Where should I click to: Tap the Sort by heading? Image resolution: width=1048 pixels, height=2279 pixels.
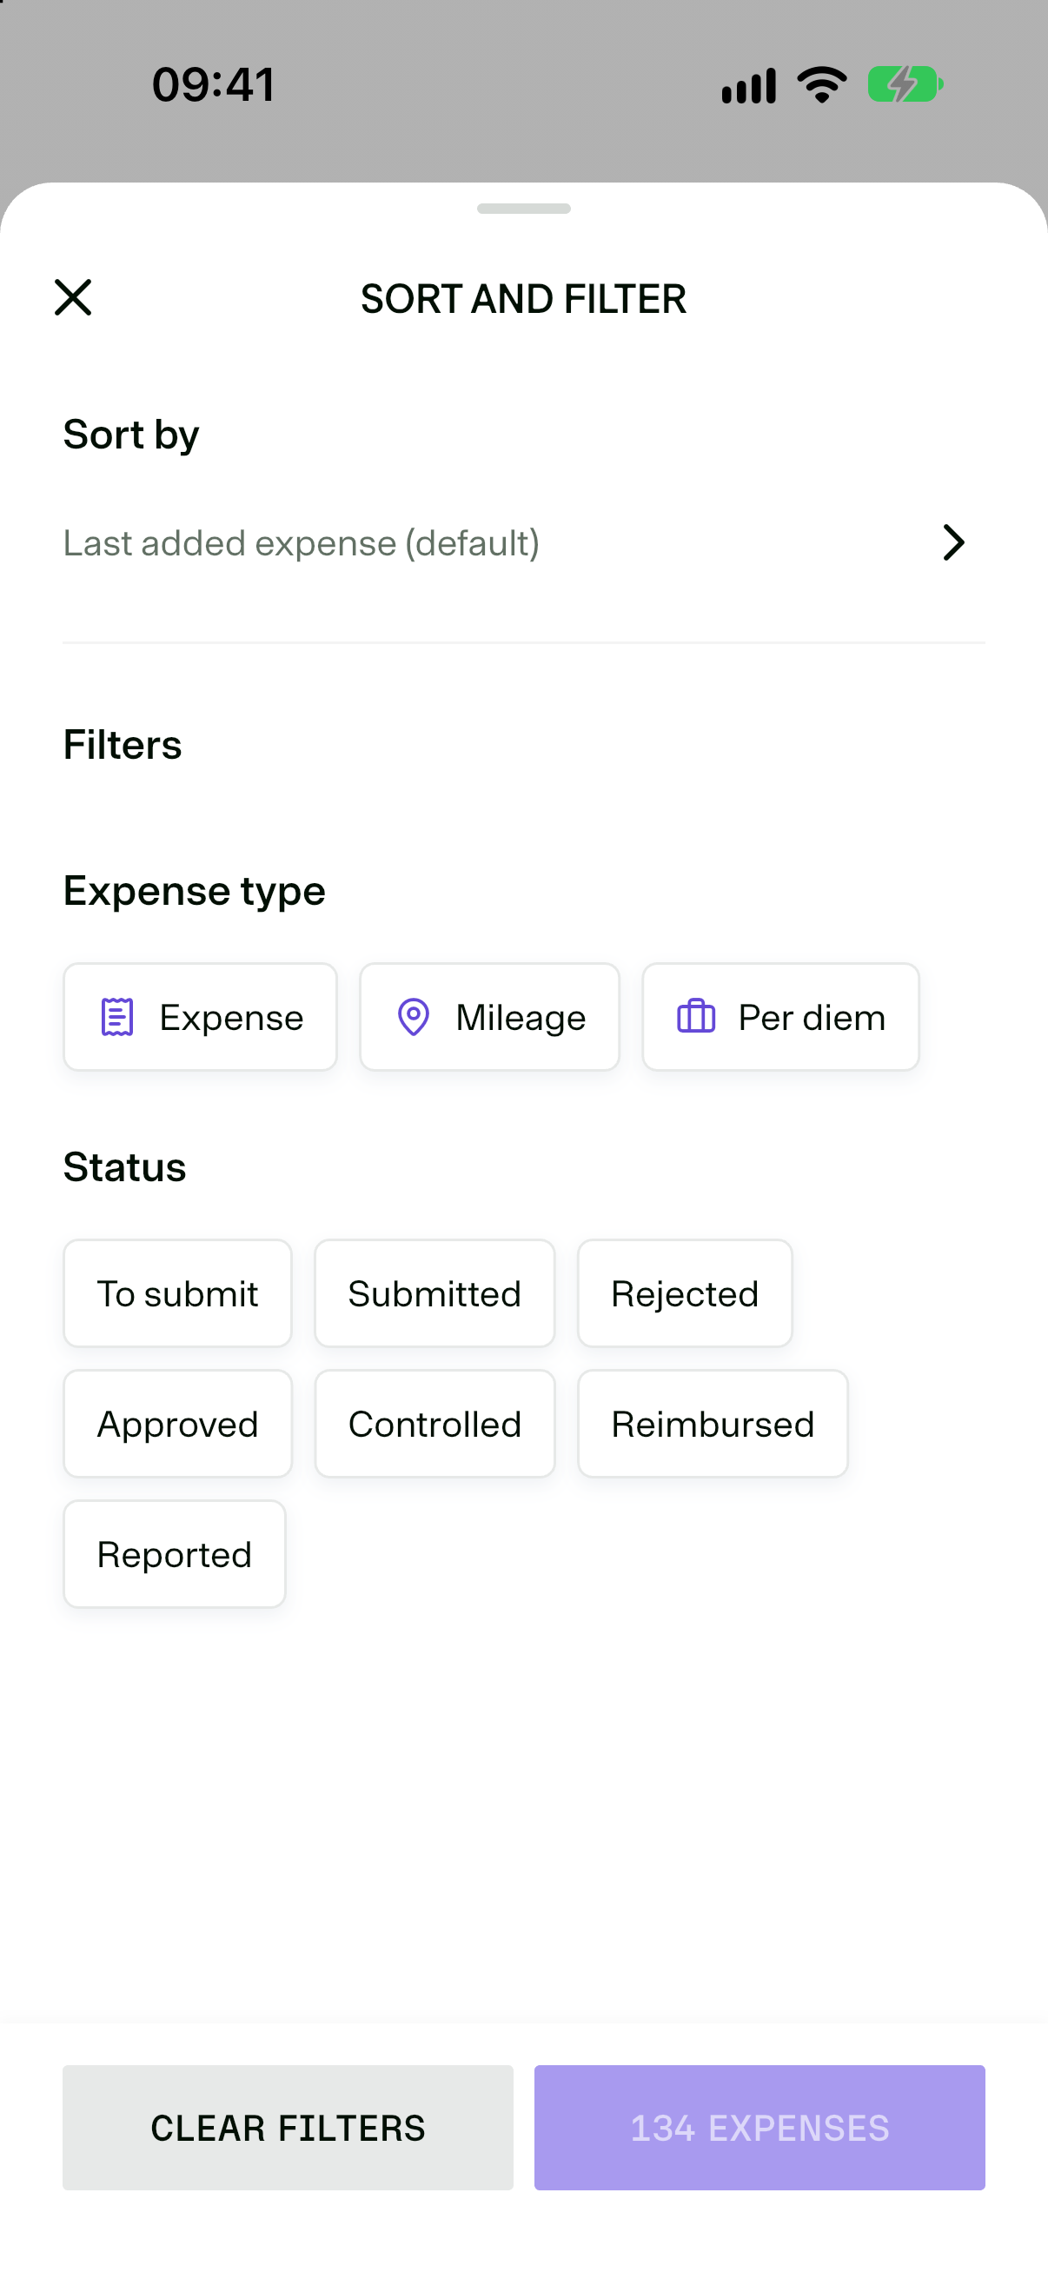[x=131, y=435]
